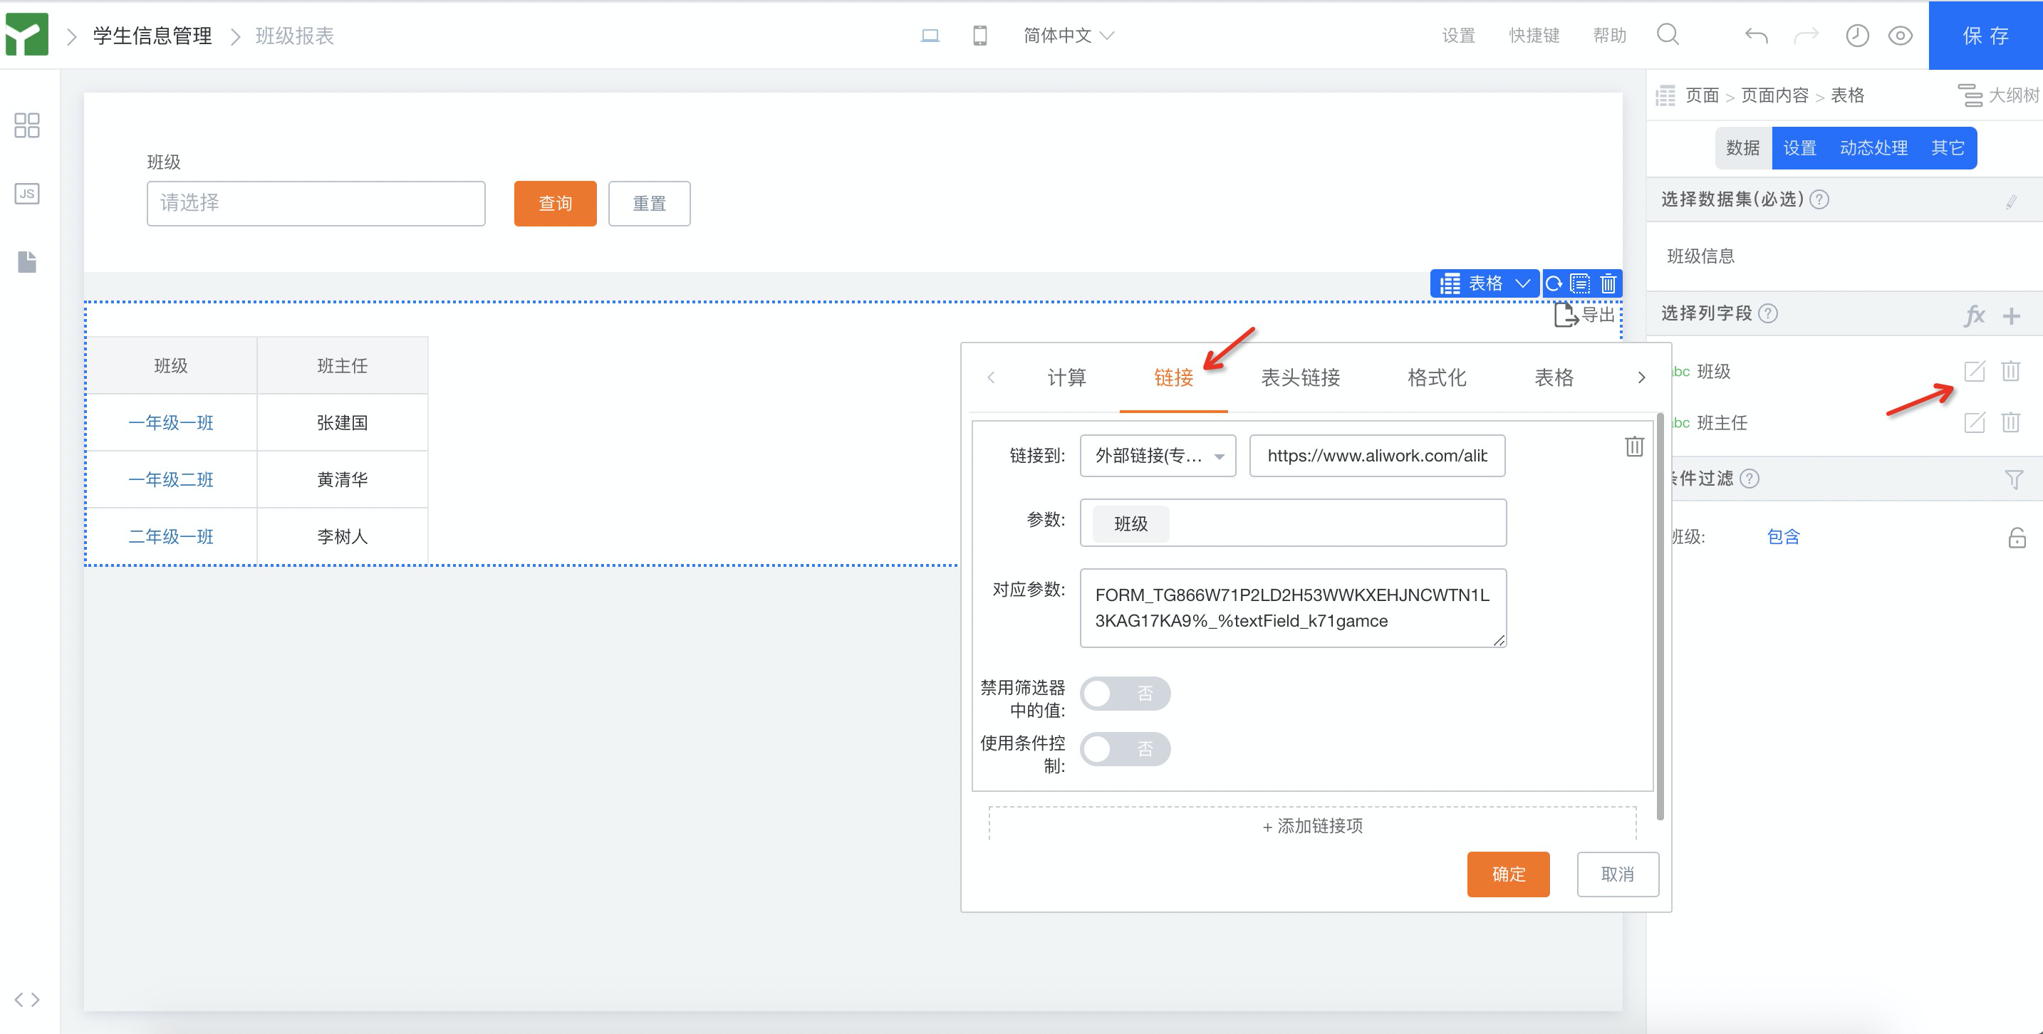Delete the 班主任 column field

(2010, 422)
